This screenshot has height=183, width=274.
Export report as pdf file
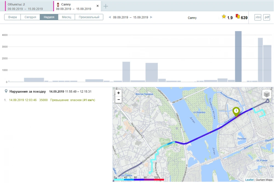(266, 17)
